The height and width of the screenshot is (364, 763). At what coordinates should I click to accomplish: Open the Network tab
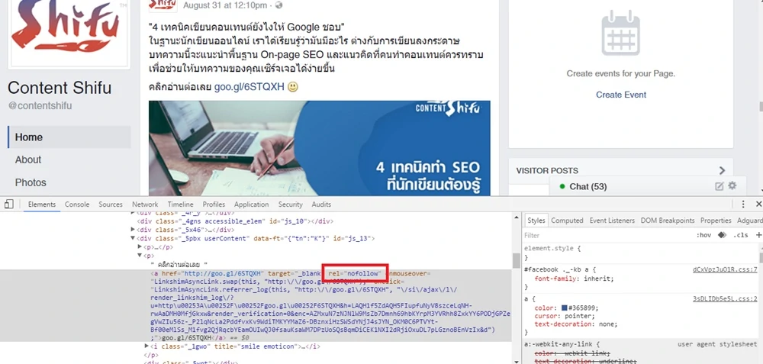[145, 205]
